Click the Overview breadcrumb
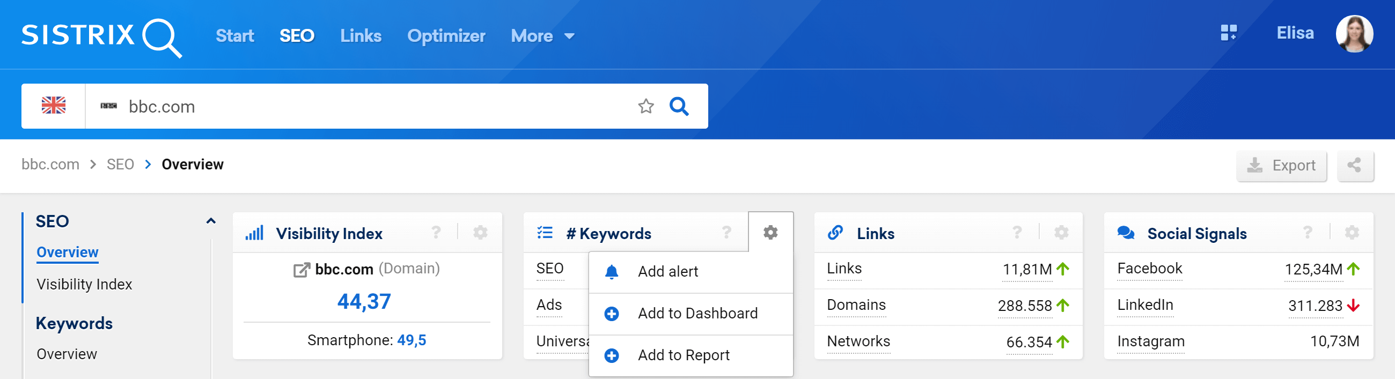Screen dimensions: 1395x379 coord(192,164)
